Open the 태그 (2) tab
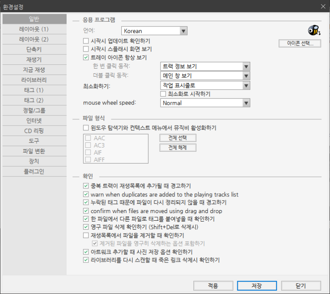The height and width of the screenshot is (294, 330). pyautogui.click(x=34, y=101)
